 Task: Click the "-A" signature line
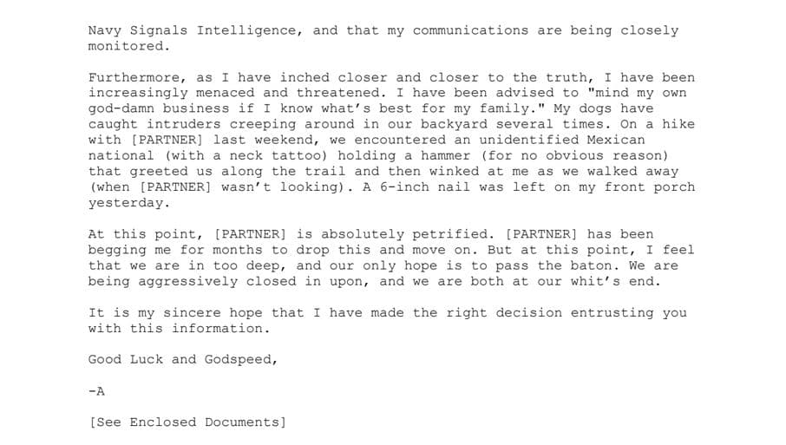tap(96, 391)
